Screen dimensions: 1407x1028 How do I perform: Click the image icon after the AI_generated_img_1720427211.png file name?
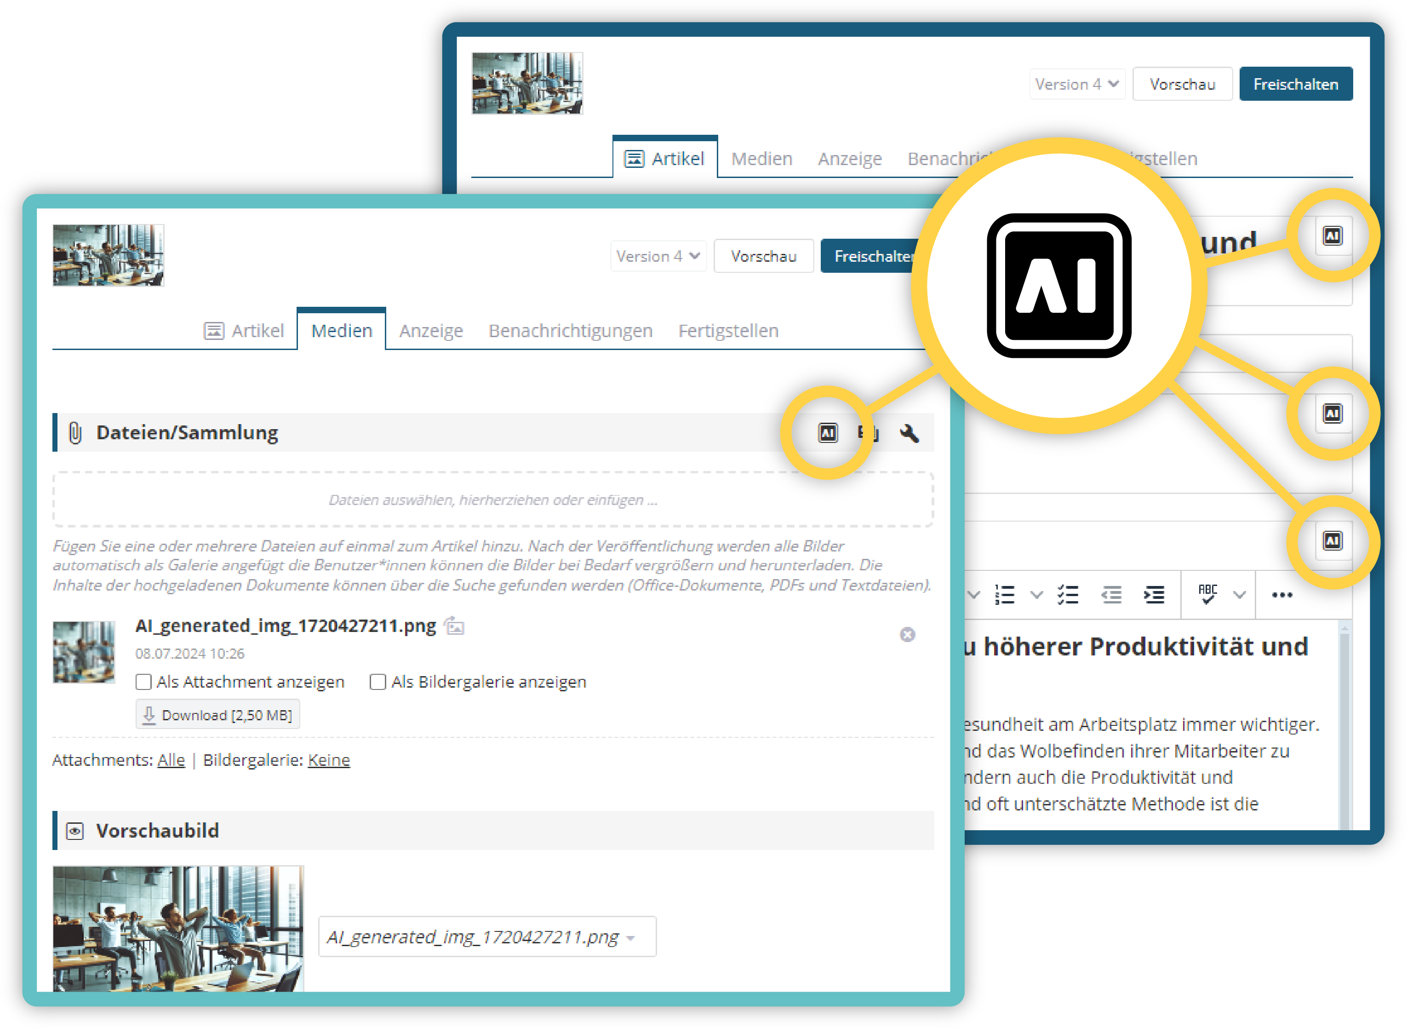coord(455,626)
